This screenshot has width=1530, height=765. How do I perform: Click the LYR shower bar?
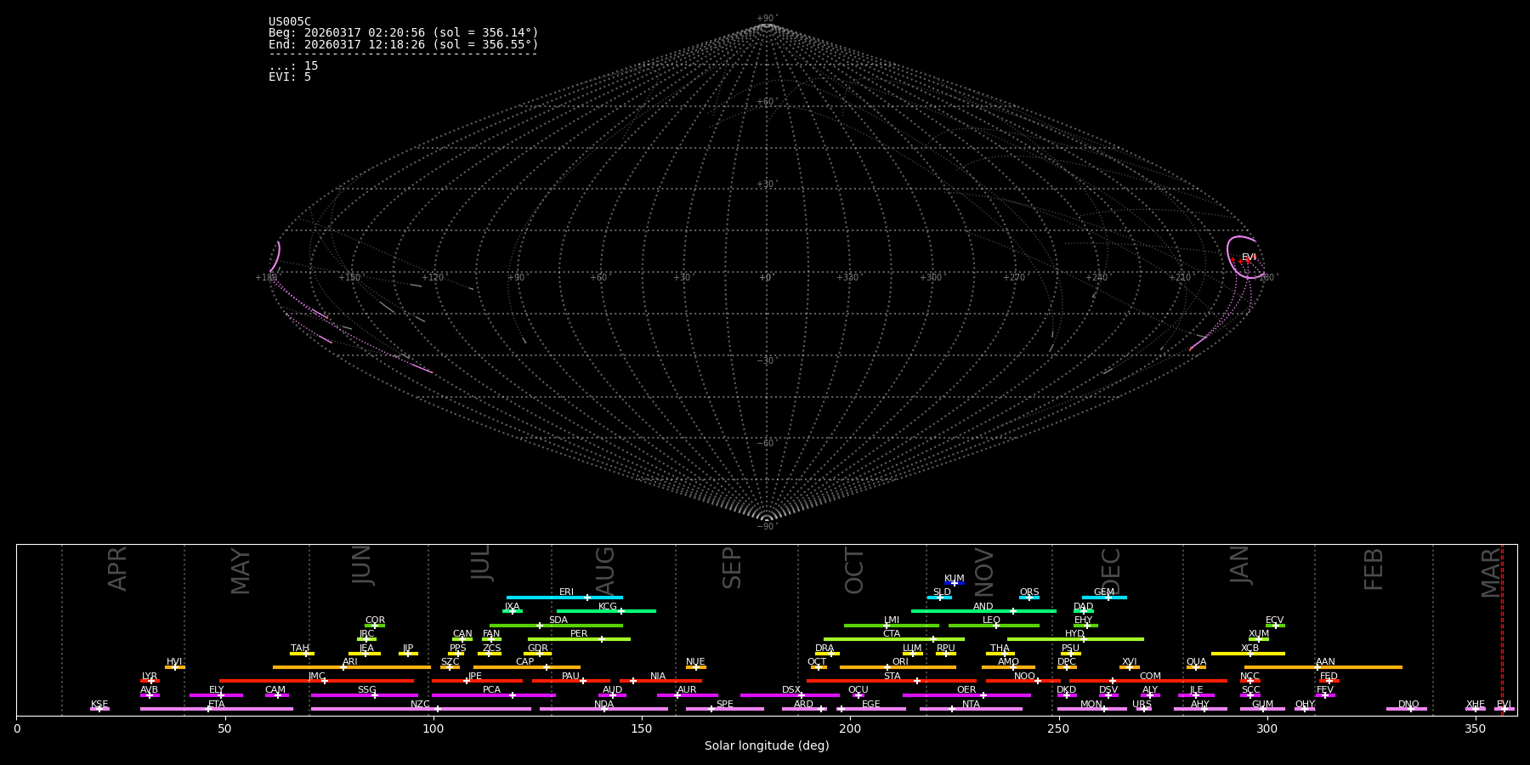coord(150,681)
